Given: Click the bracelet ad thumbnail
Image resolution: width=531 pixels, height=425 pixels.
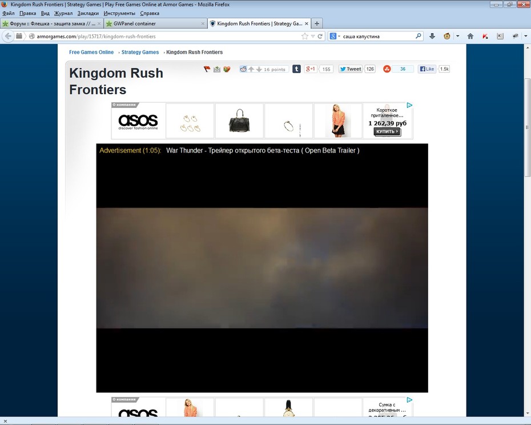Looking at the screenshot, I should pos(289,121).
